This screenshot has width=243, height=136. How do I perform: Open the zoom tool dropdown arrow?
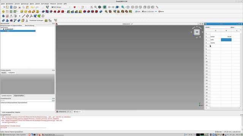(125, 7)
